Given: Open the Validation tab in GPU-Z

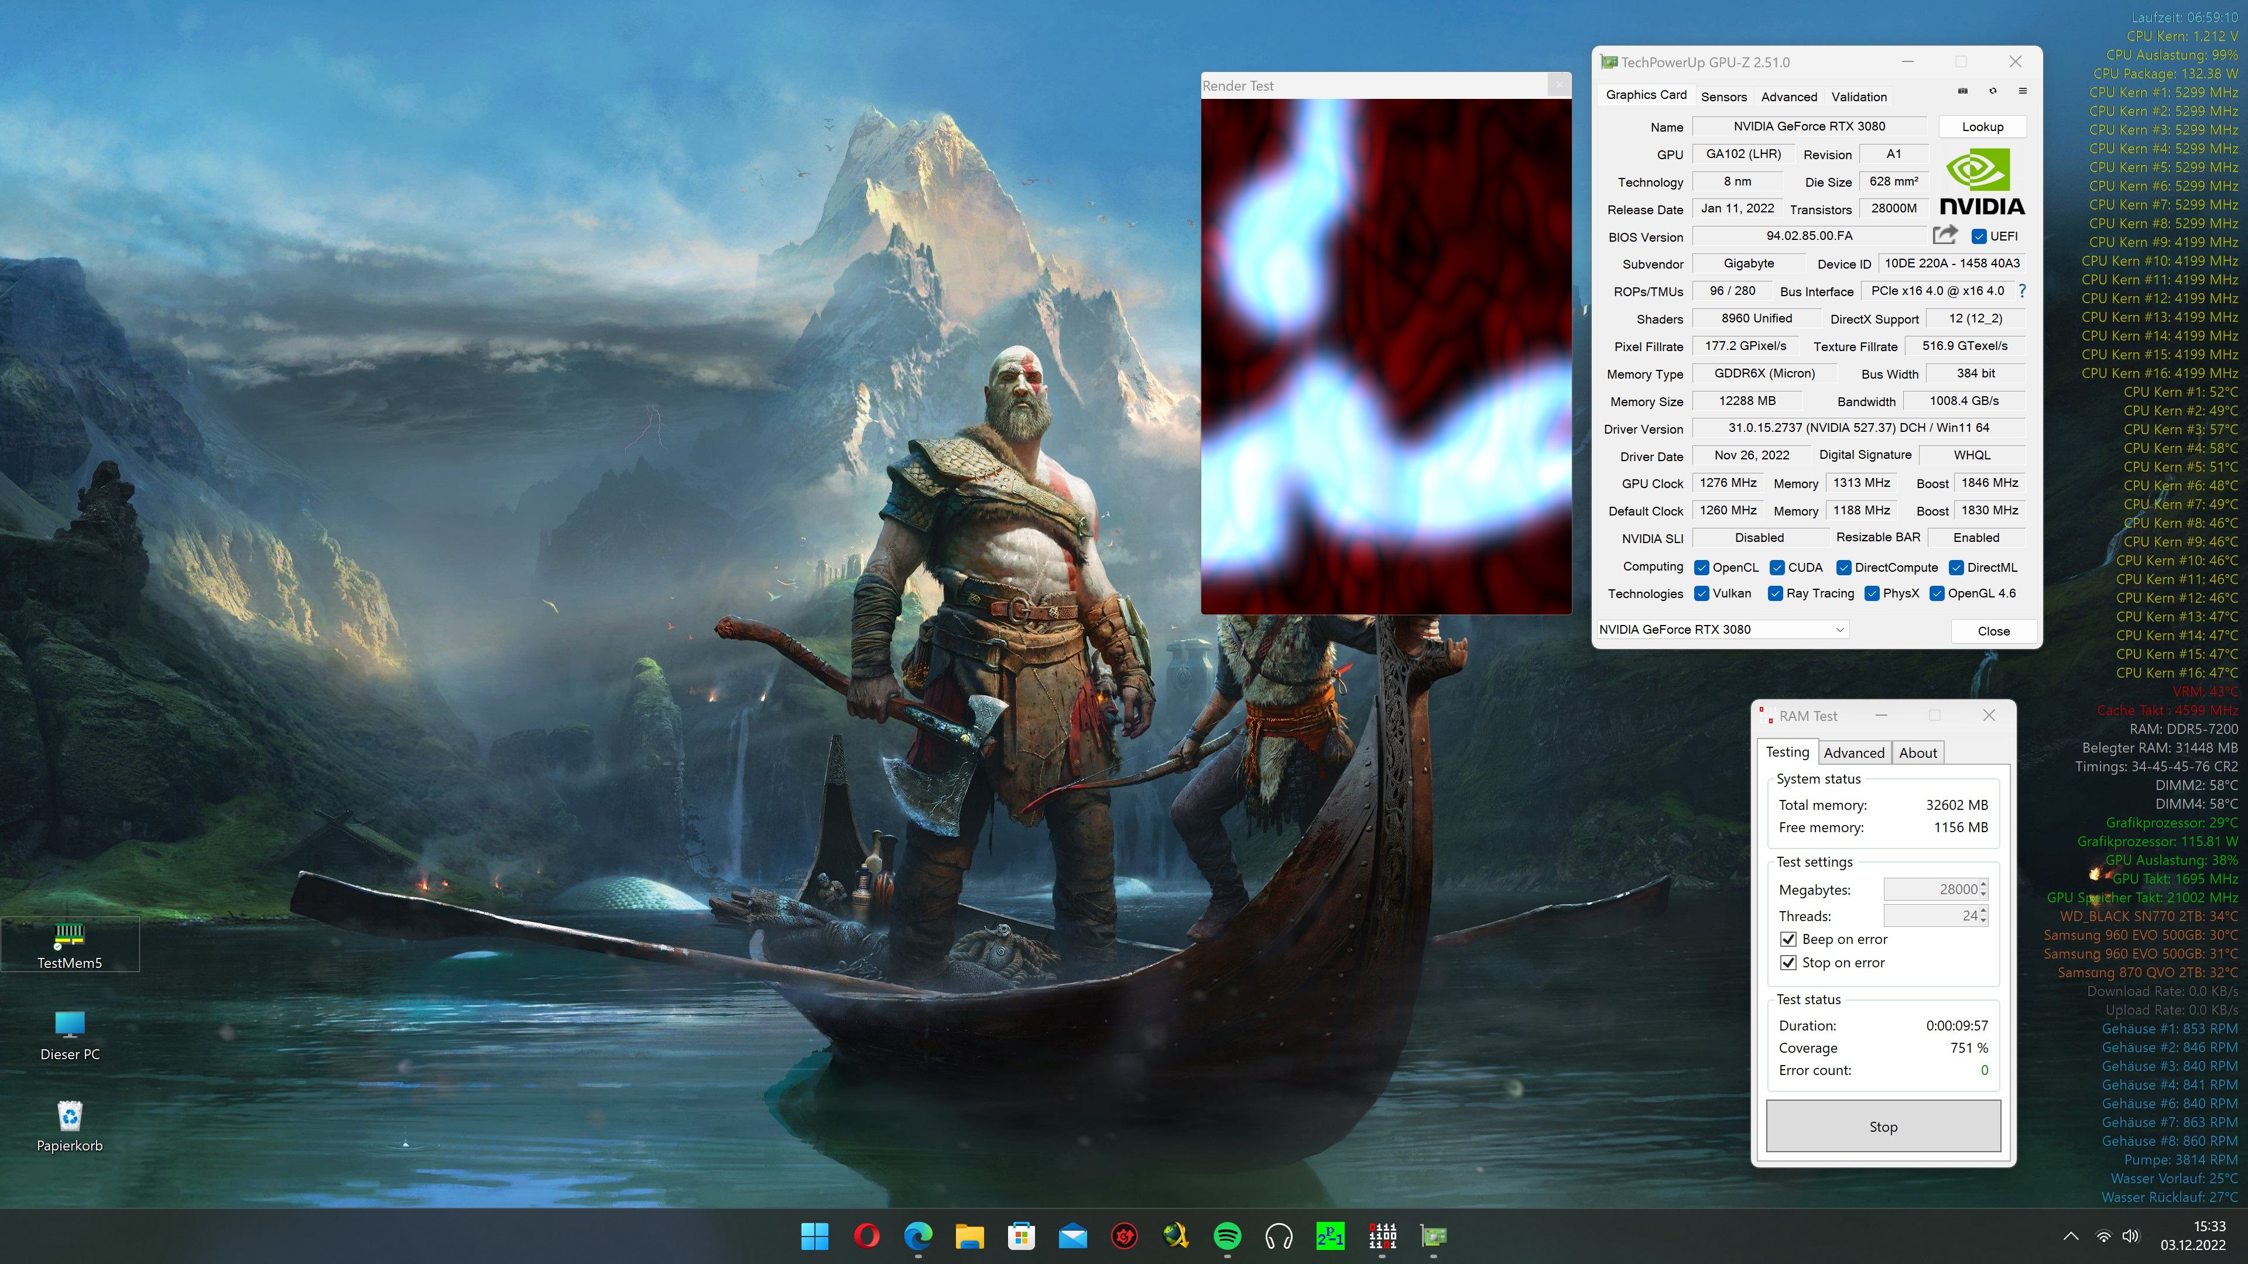Looking at the screenshot, I should click(1859, 97).
